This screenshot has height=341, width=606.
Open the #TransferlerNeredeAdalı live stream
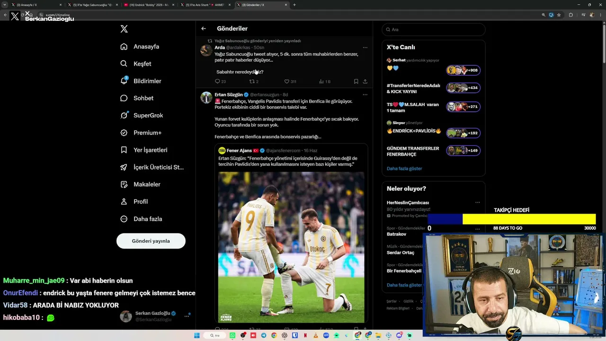click(434, 88)
